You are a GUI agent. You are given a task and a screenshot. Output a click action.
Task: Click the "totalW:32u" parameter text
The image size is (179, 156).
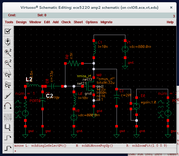105,83
